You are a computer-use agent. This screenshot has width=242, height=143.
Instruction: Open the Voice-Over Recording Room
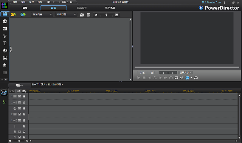[5, 65]
